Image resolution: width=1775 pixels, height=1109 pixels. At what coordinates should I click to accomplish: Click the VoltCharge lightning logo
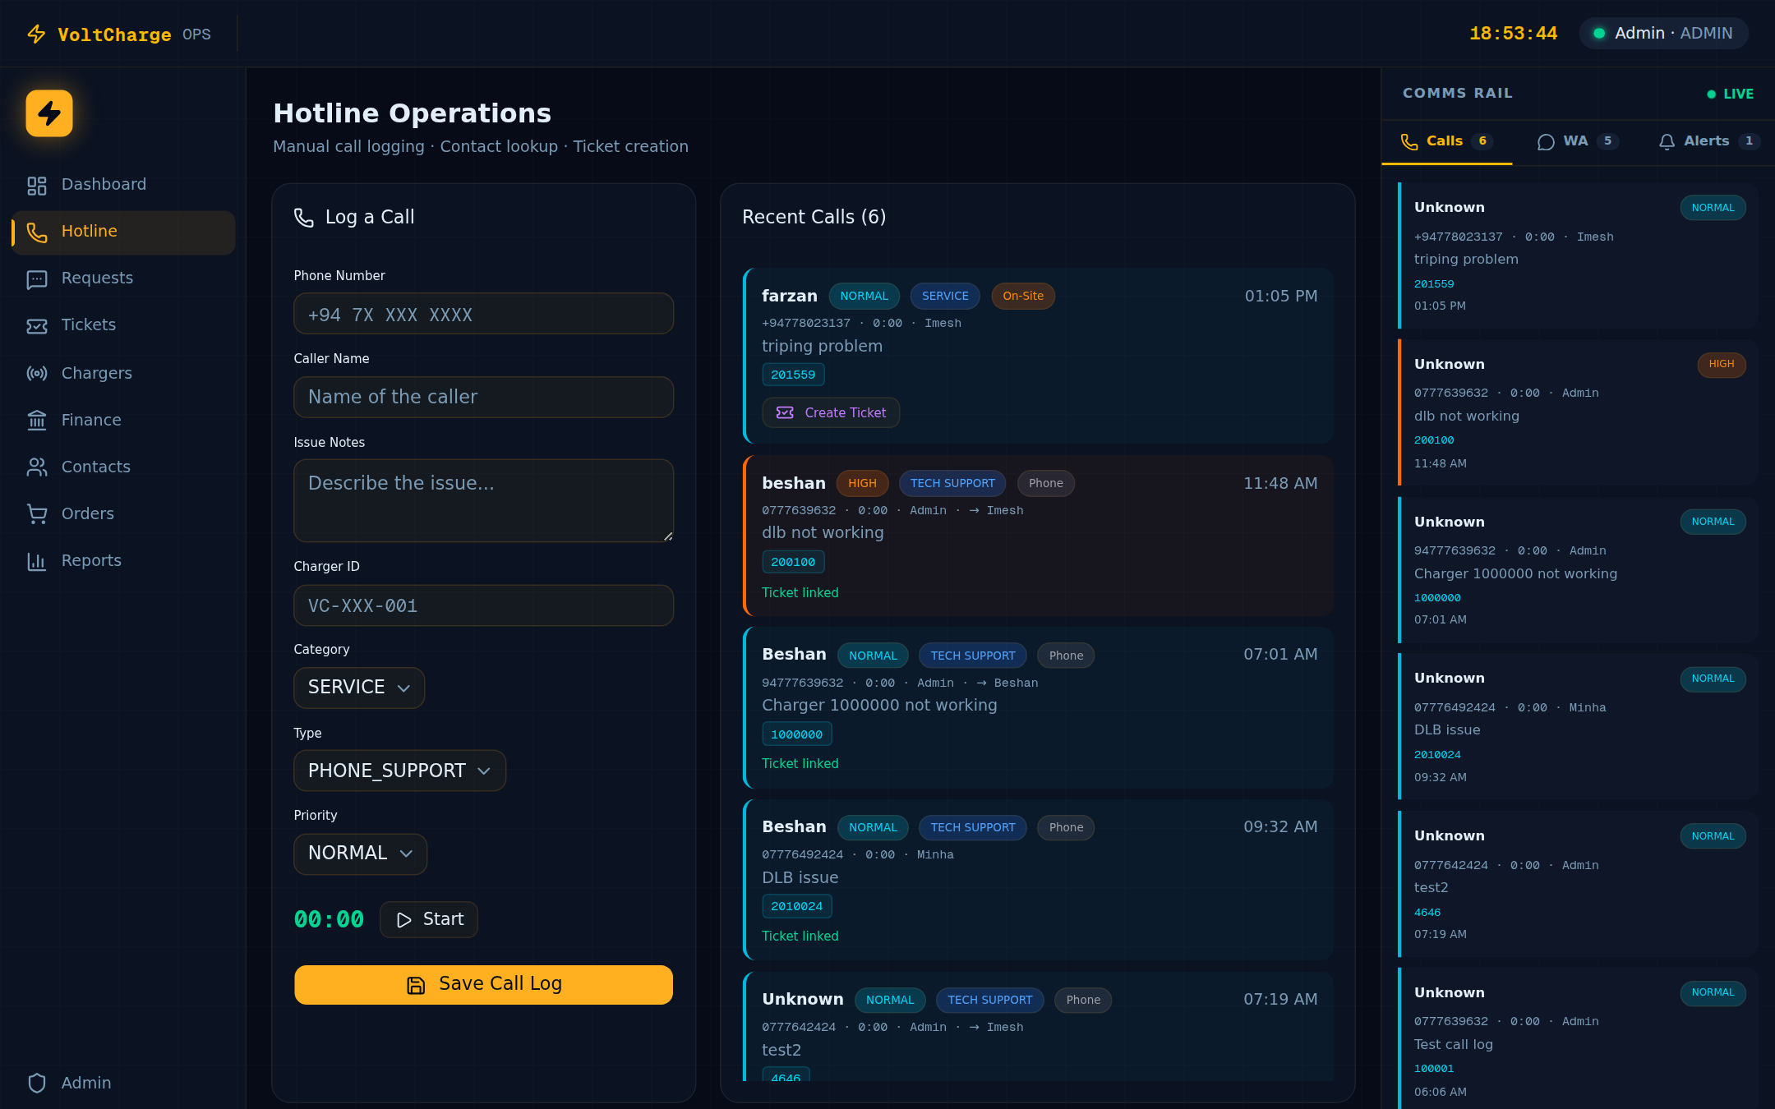tap(49, 113)
